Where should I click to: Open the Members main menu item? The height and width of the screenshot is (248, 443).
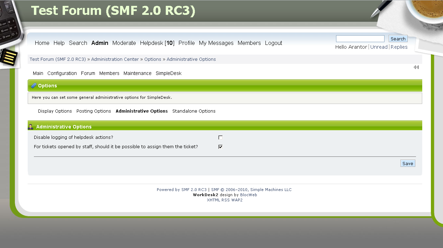(x=249, y=43)
